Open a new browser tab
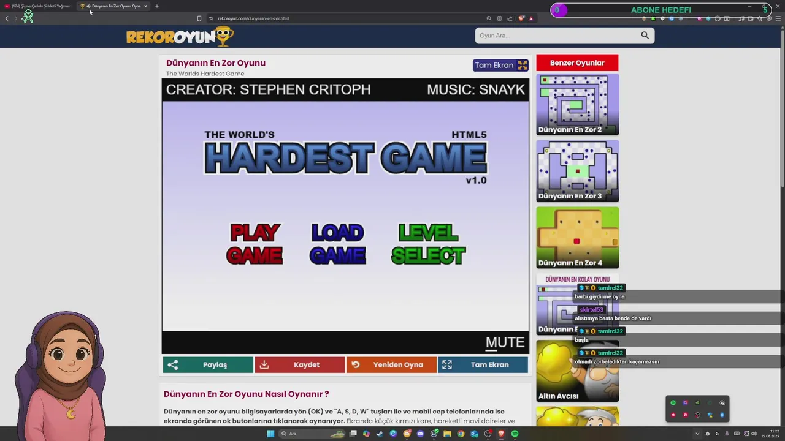Image resolution: width=785 pixels, height=441 pixels. point(156,6)
